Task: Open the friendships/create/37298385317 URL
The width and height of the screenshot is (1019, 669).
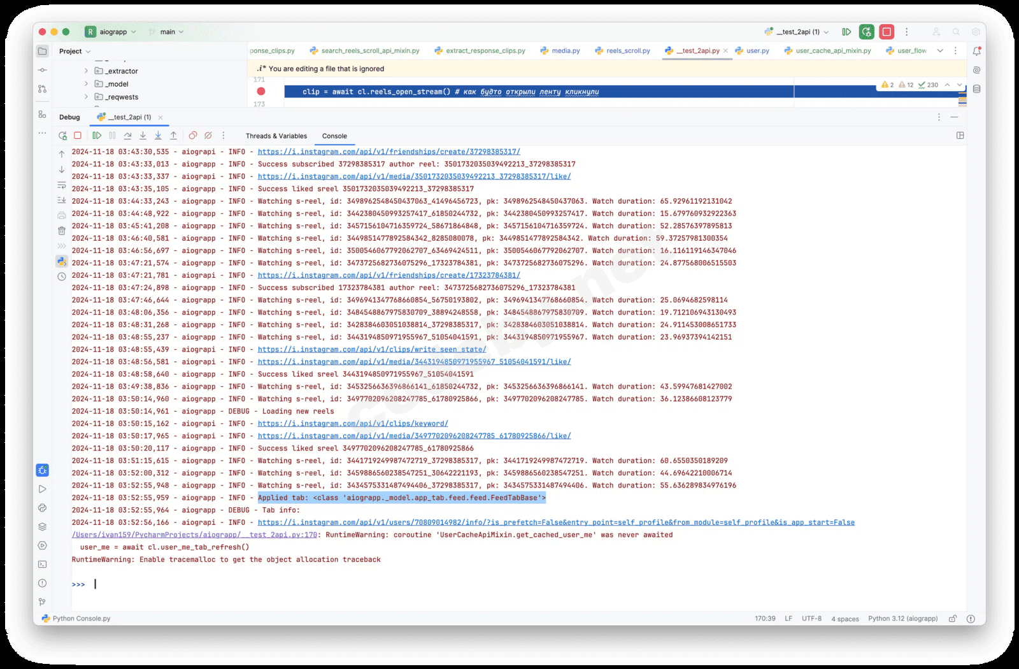Action: (389, 152)
